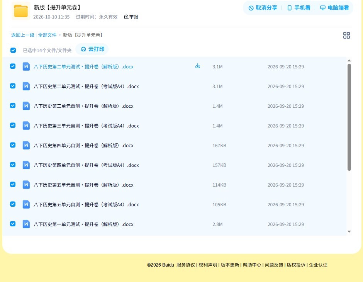Click the 114KB file size value
The image size is (363, 282).
(x=219, y=185)
